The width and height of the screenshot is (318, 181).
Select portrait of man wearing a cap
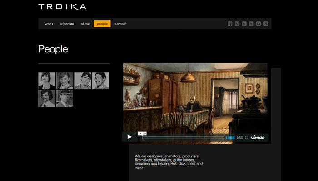[83, 81]
